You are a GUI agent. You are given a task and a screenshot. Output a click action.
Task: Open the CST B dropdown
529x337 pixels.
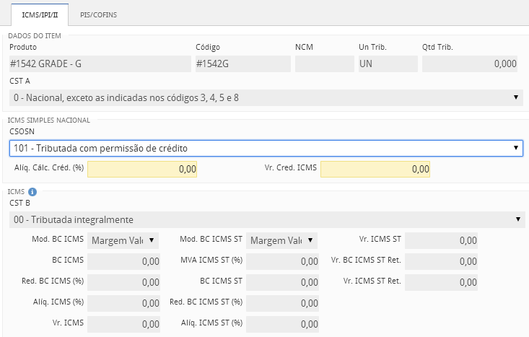(266, 219)
